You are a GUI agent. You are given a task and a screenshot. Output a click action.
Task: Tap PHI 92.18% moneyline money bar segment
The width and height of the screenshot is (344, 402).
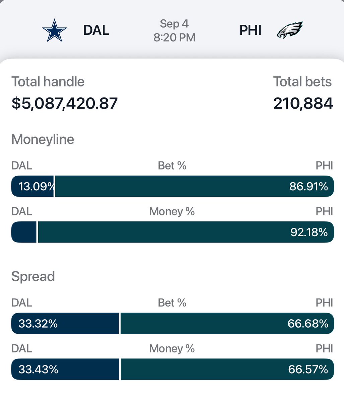point(186,232)
